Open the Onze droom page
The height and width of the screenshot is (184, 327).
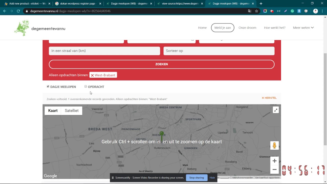[x=247, y=28]
